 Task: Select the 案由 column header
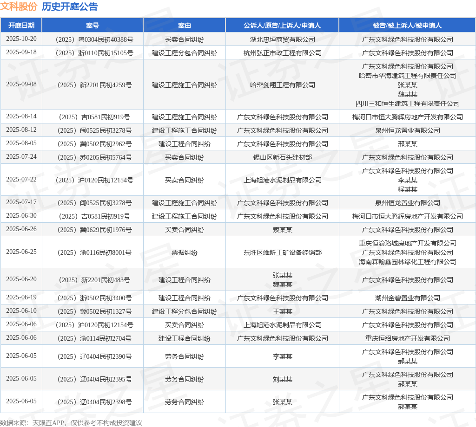click(x=184, y=26)
